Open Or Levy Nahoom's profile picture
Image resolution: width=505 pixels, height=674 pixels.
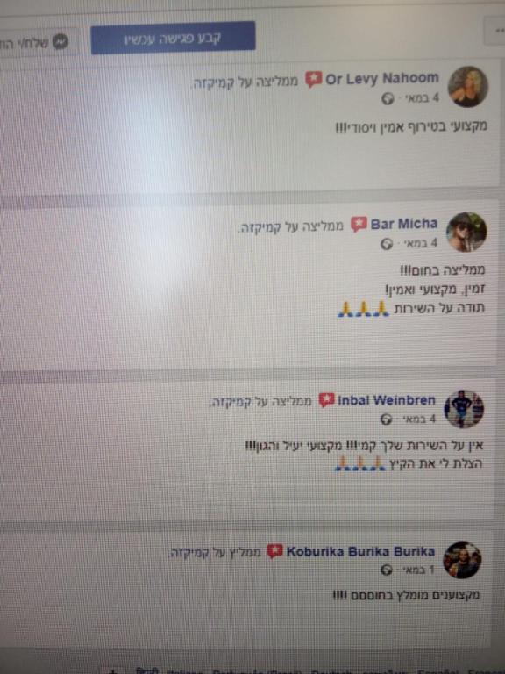[x=468, y=86]
